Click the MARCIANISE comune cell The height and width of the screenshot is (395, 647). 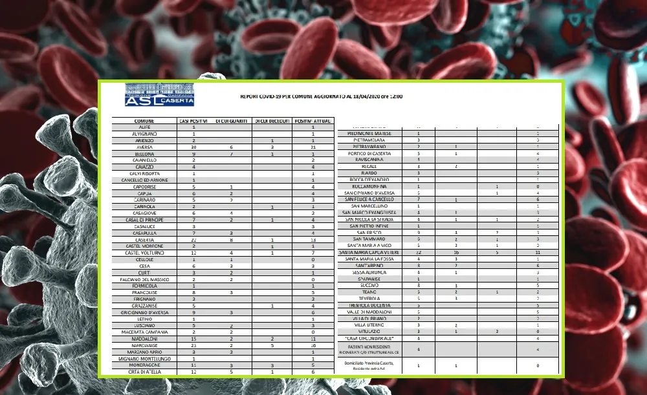144,345
